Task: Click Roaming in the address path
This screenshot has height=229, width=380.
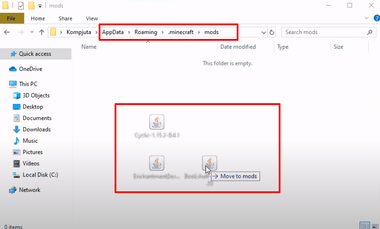Action: tap(146, 32)
